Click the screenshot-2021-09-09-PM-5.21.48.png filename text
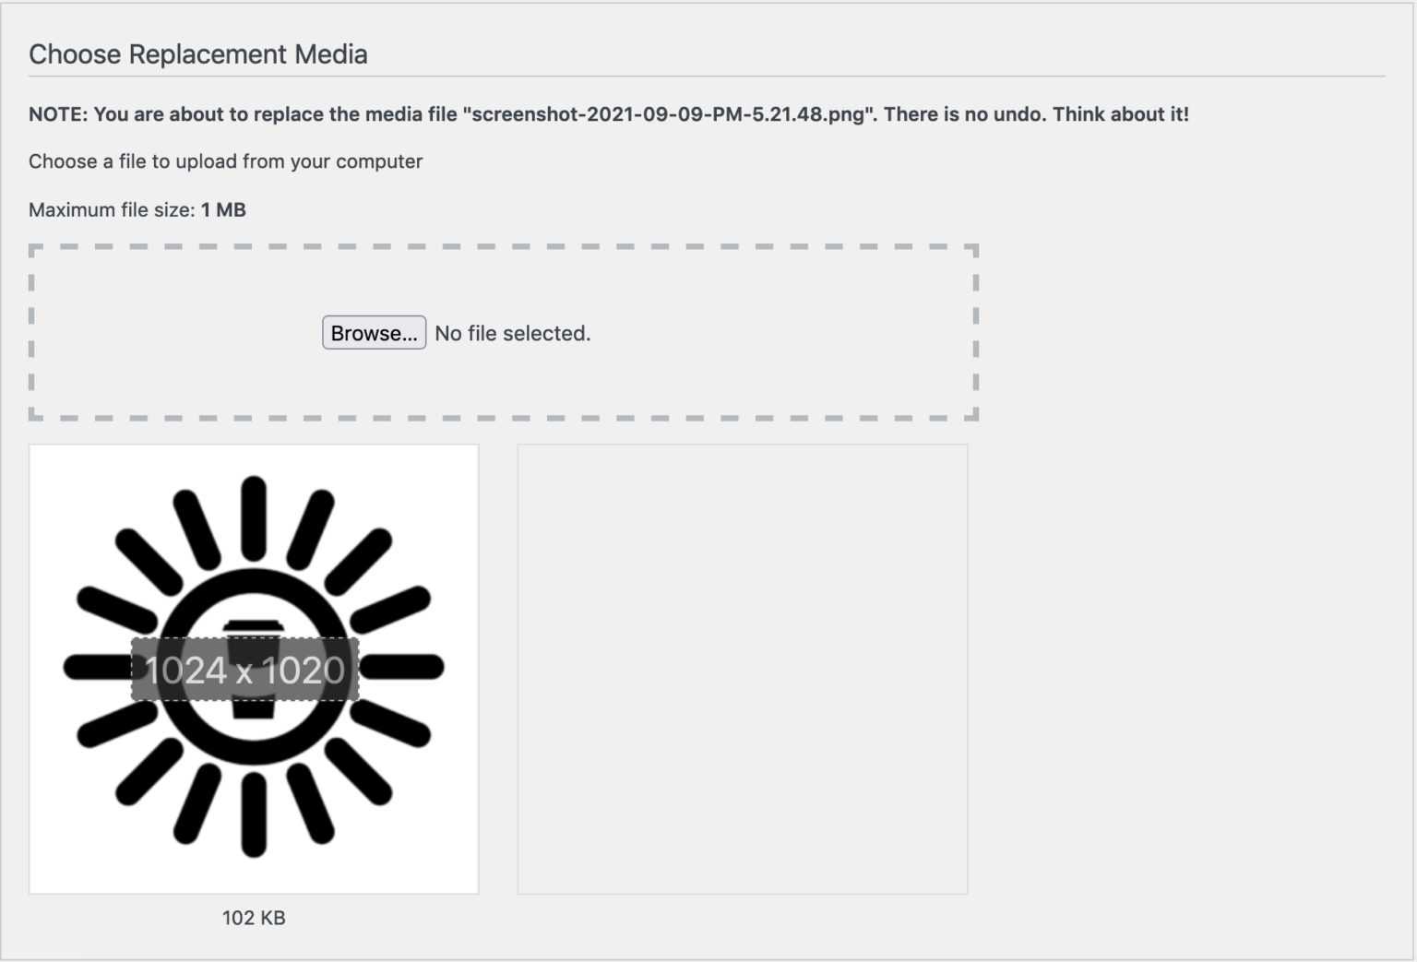1417x962 pixels. pos(669,114)
